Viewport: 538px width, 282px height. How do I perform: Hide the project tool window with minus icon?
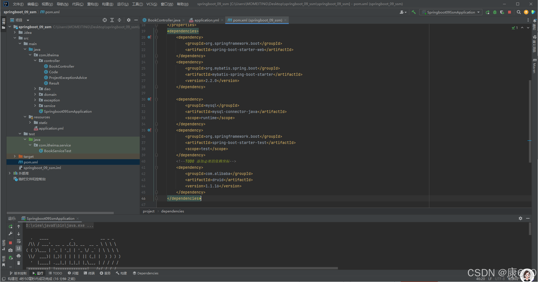(x=136, y=20)
